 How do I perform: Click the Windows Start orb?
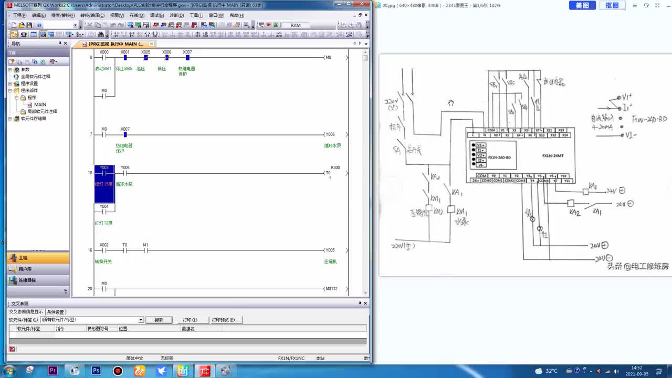pos(9,371)
